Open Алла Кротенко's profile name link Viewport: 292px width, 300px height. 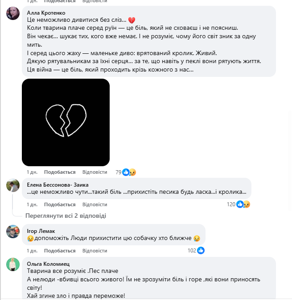coord(47,12)
